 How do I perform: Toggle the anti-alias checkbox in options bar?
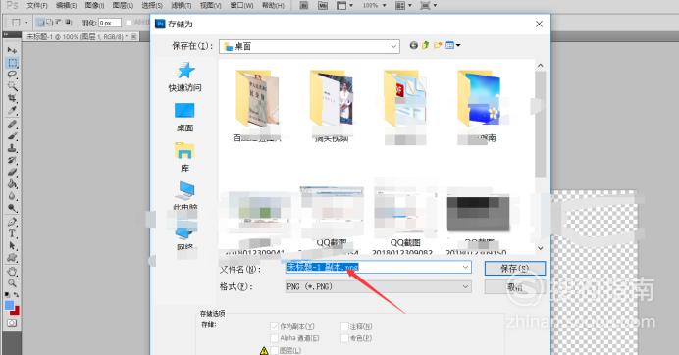click(x=129, y=23)
